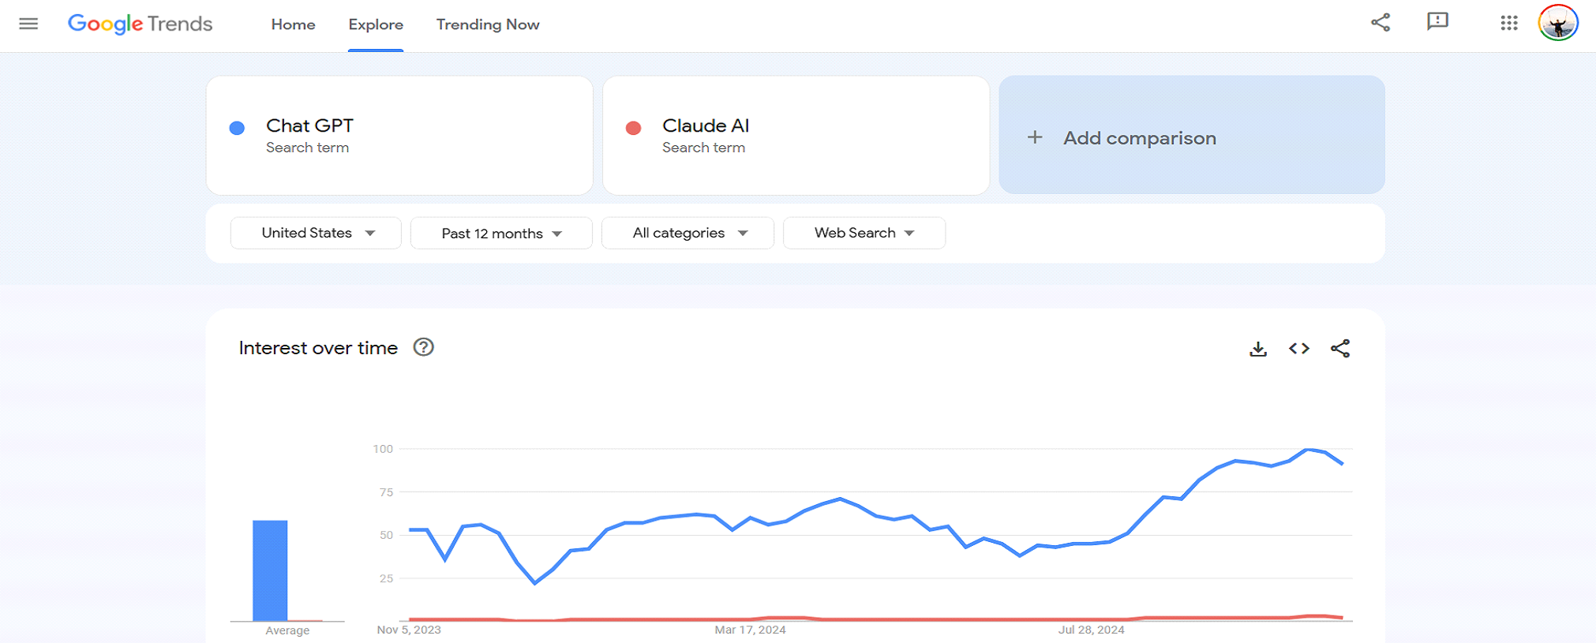Open the Google account profile avatar
Screen dimensions: 1596x643
(x=1557, y=23)
